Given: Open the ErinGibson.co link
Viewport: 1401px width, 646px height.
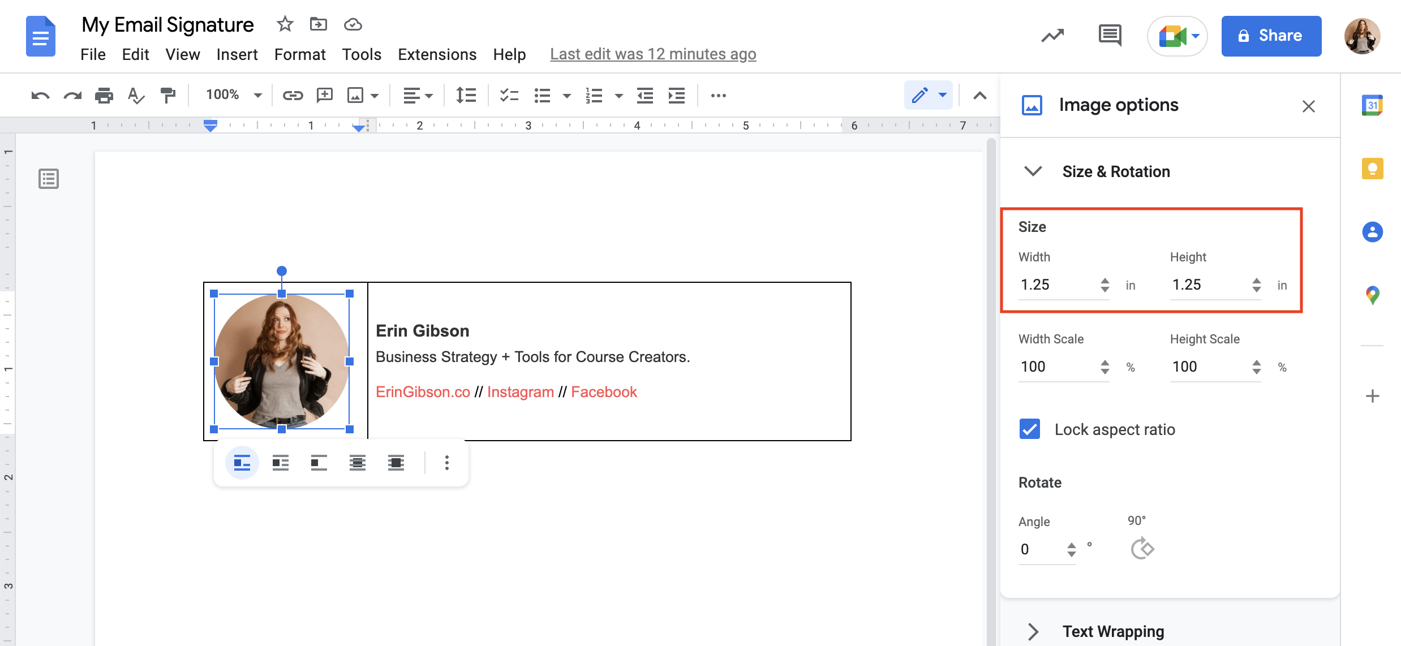Looking at the screenshot, I should (422, 391).
